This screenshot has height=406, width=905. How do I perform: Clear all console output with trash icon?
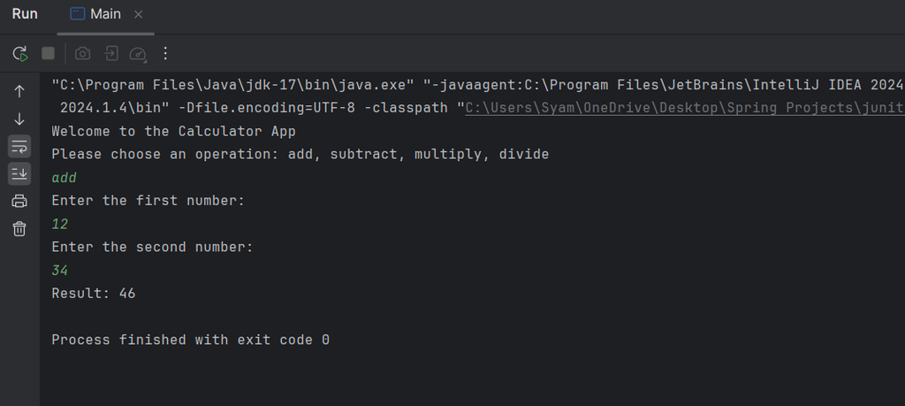point(19,229)
